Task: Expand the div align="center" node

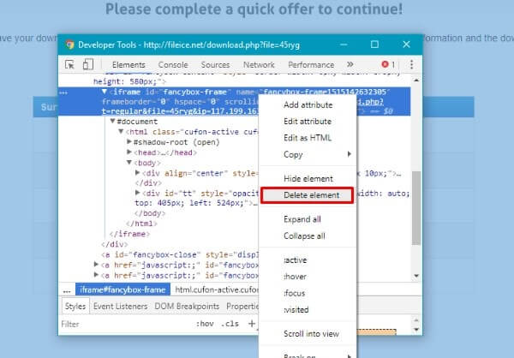Action: point(138,172)
